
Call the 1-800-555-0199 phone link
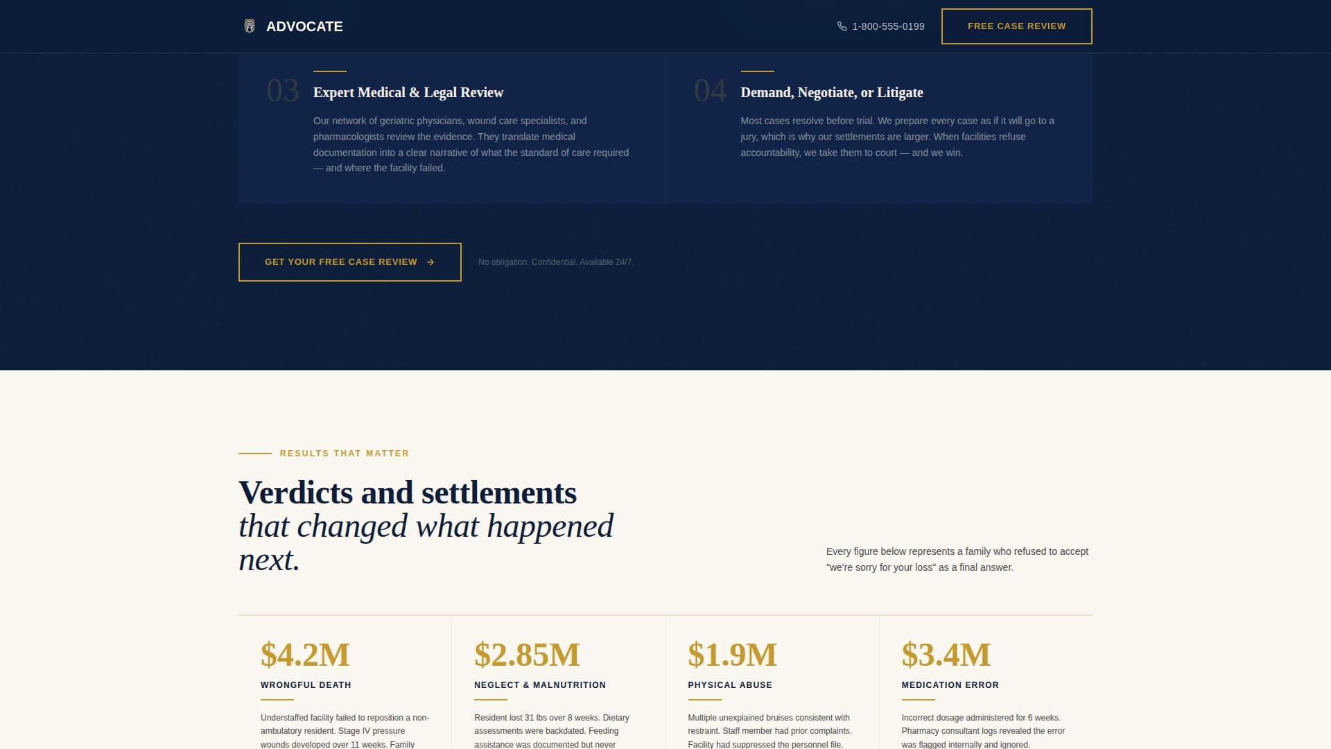(x=888, y=26)
